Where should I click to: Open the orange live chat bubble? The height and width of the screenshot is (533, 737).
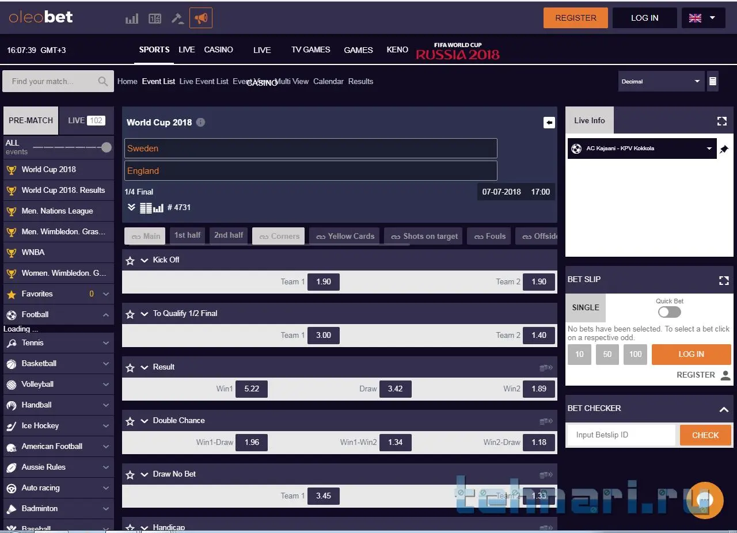coord(706,500)
